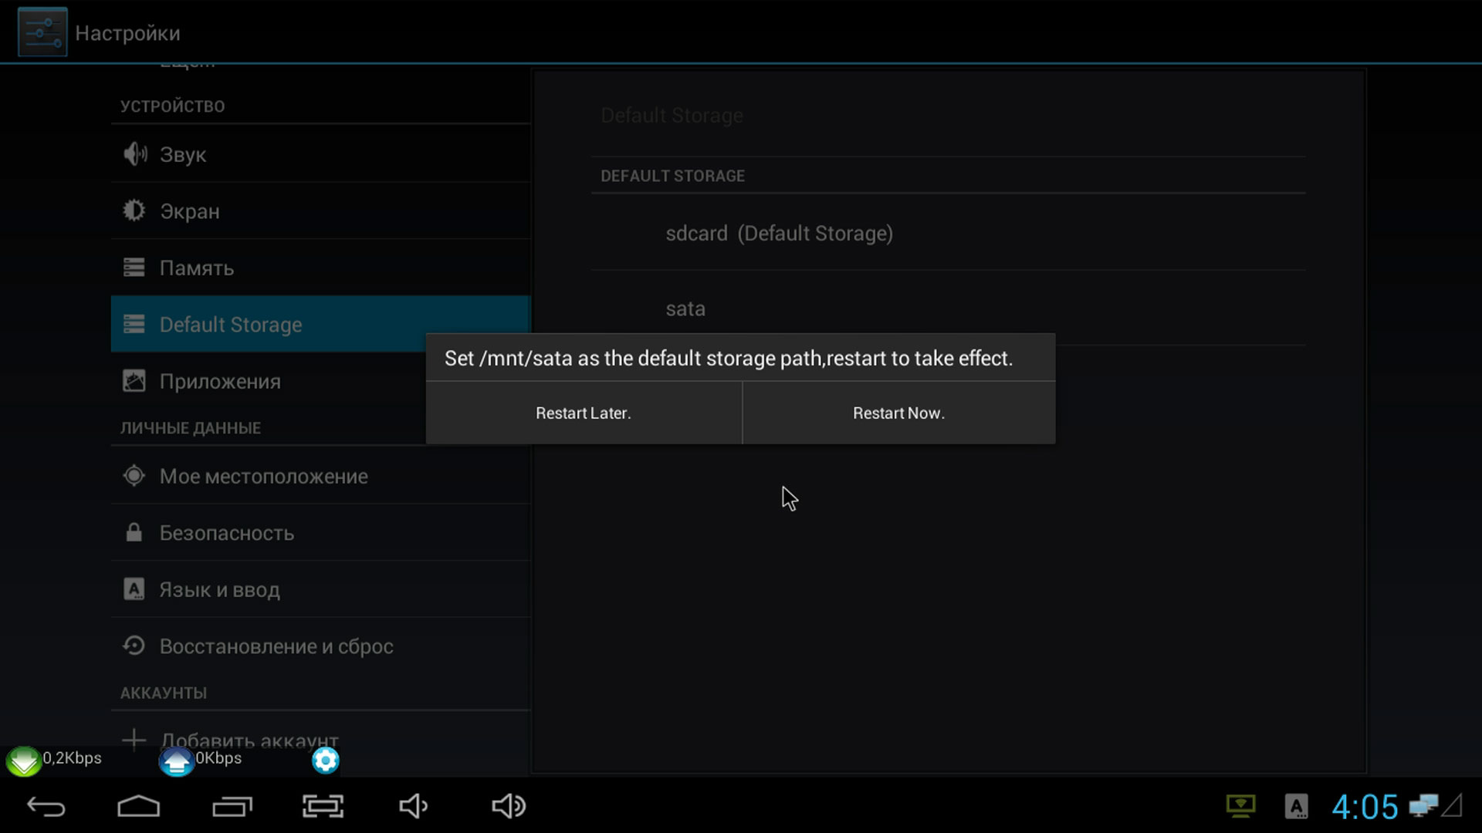Click the Restart Later button

pyautogui.click(x=583, y=413)
